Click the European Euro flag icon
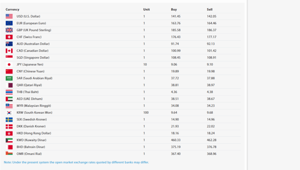Image resolution: width=300 pixels, height=170 pixels. coord(9,23)
